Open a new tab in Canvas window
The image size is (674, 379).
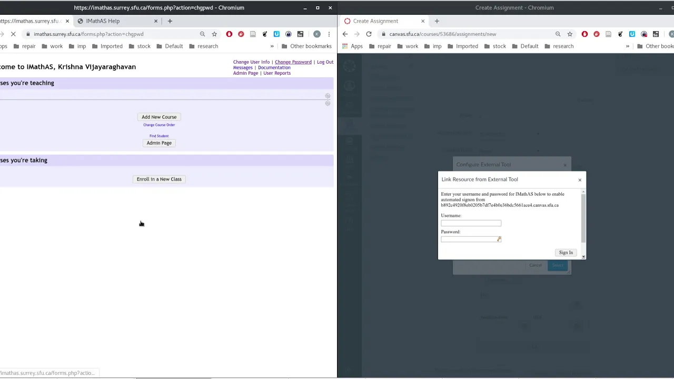(437, 21)
